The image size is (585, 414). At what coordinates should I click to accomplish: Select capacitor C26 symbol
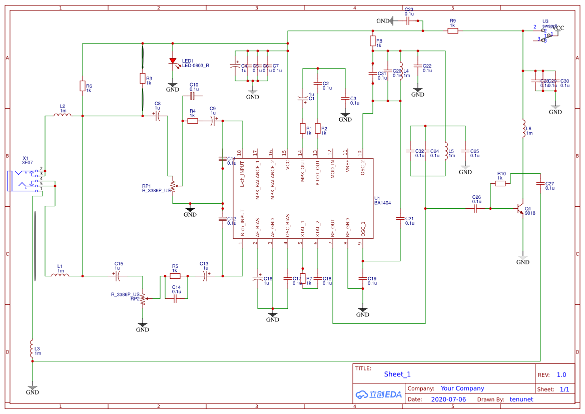[x=475, y=209]
